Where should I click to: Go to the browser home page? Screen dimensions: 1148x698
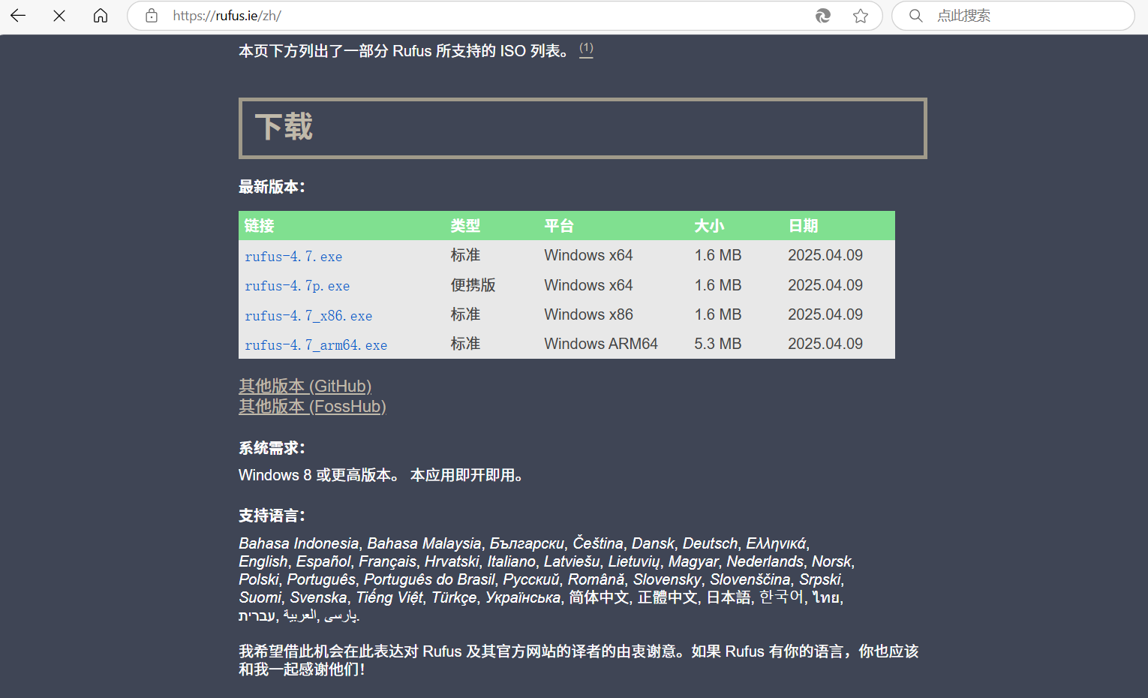[x=101, y=16]
